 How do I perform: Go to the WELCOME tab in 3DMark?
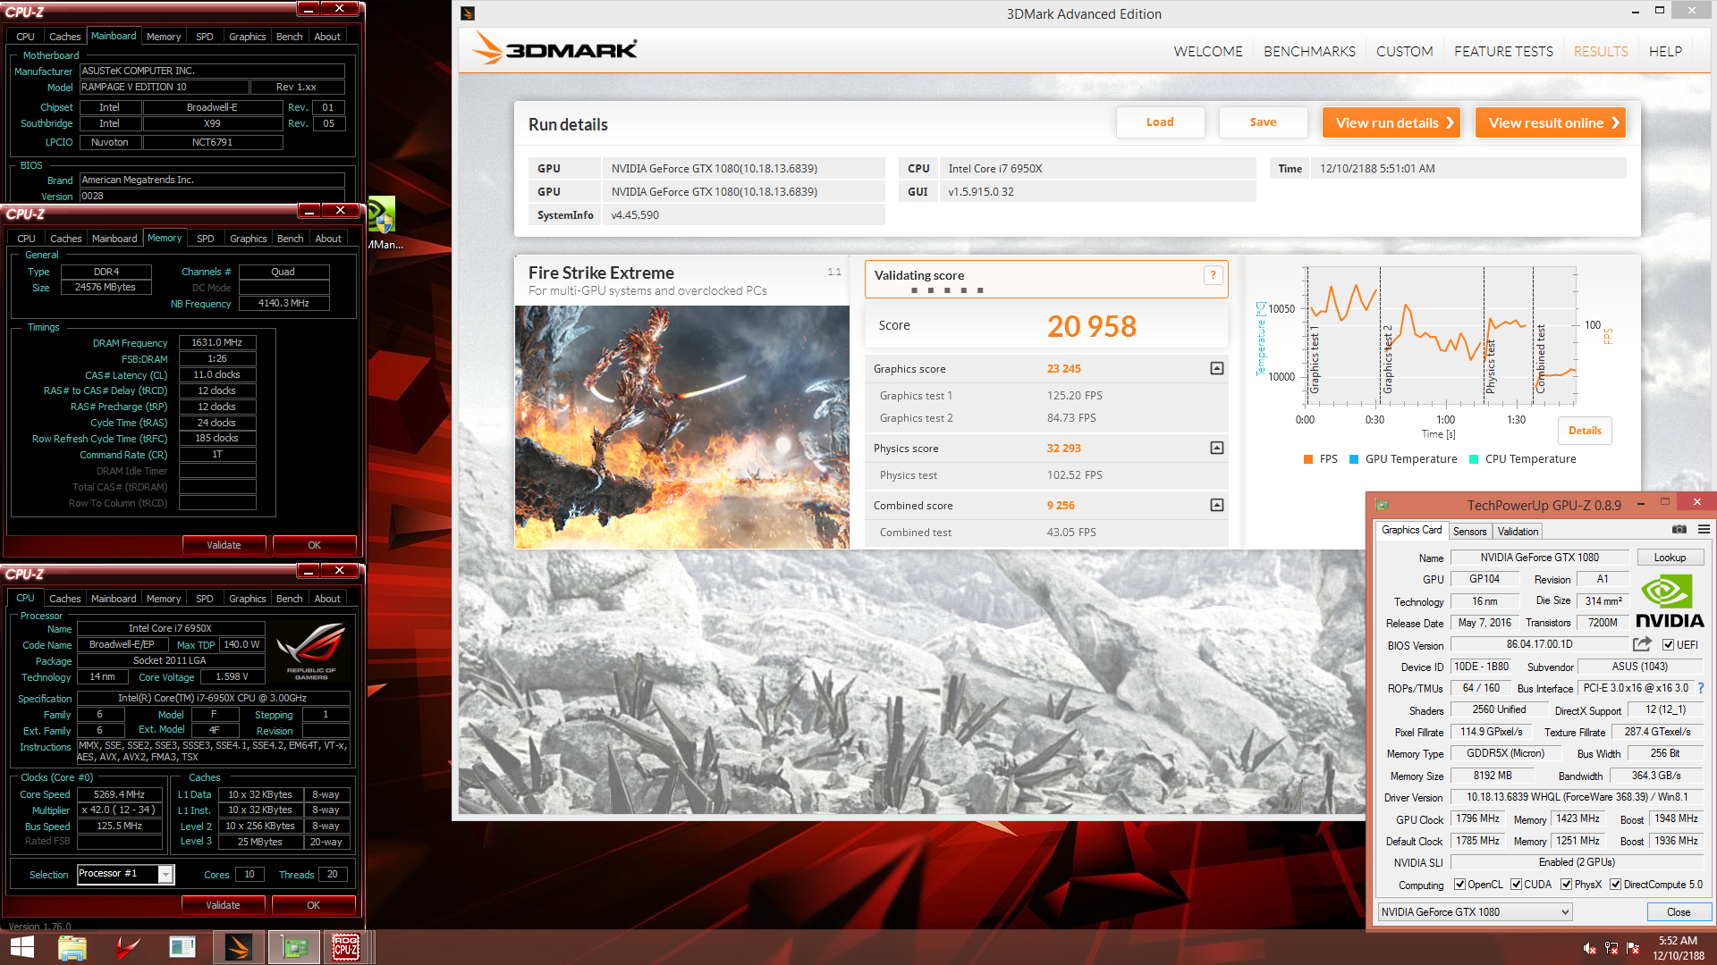click(1208, 52)
